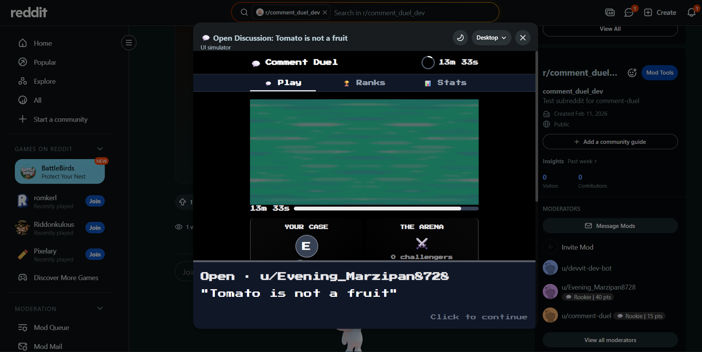Viewport: 702px width, 352px height.
Task: Switch to the Ranks tab
Action: [364, 83]
